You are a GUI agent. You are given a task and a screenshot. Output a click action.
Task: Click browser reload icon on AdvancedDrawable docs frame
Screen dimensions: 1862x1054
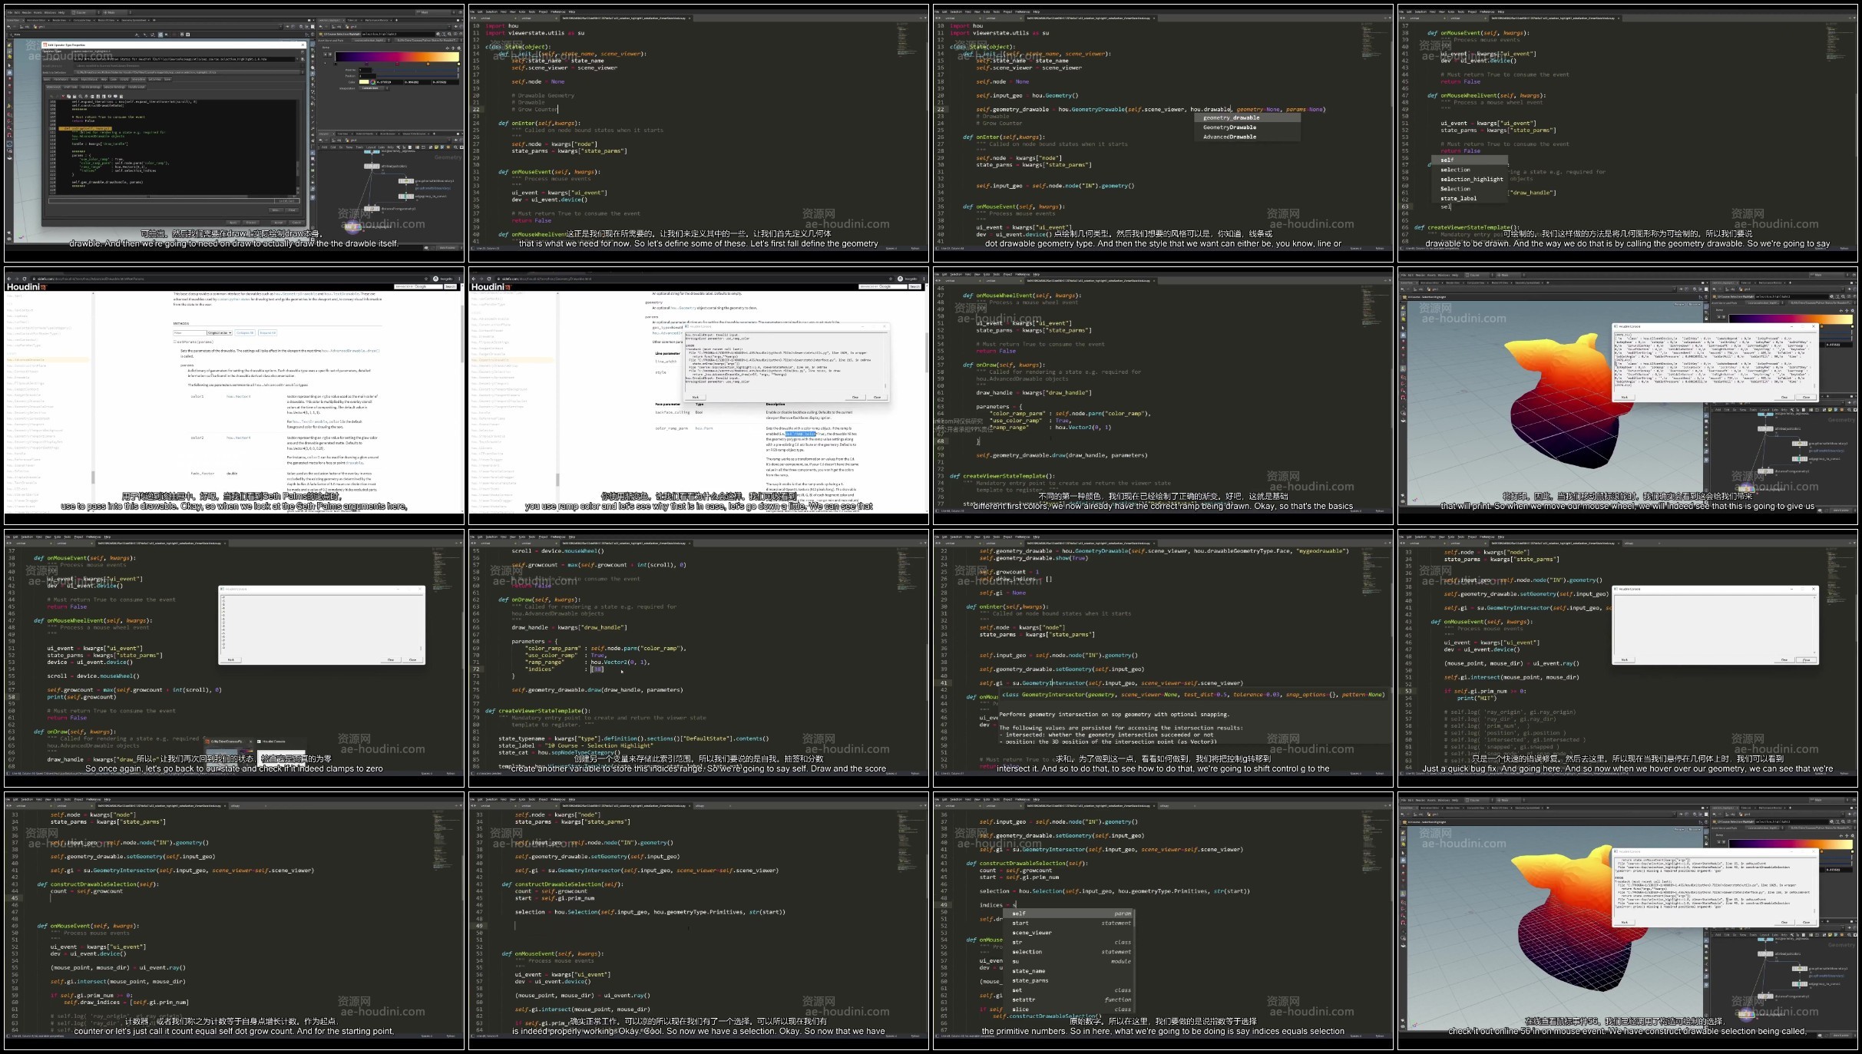click(24, 279)
